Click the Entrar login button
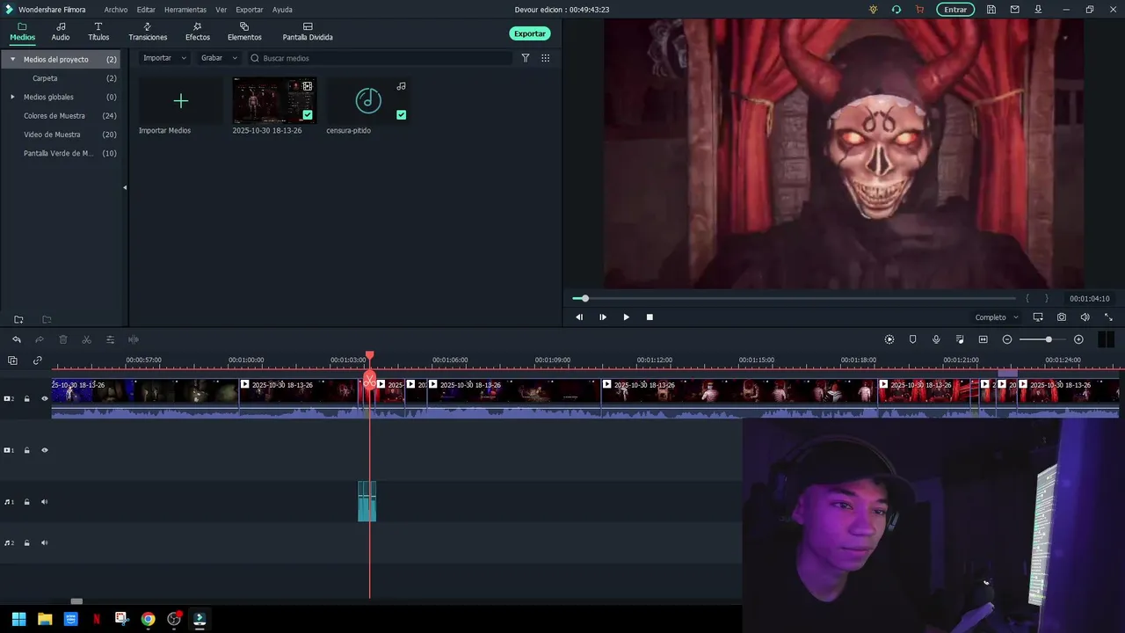1125x633 pixels. (955, 10)
